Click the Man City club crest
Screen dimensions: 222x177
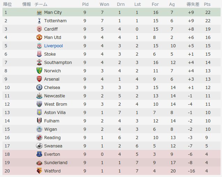(39, 13)
